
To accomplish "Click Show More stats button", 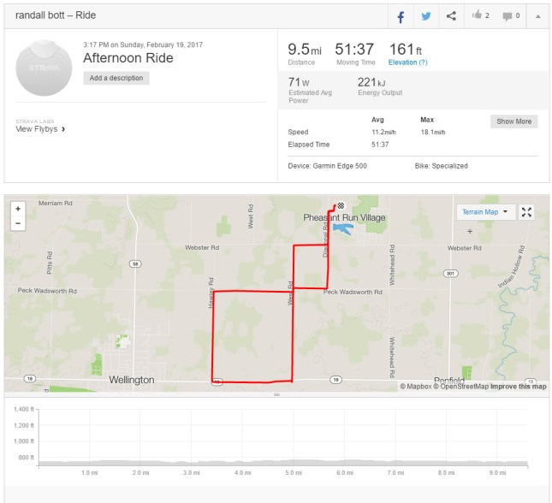I will (514, 121).
